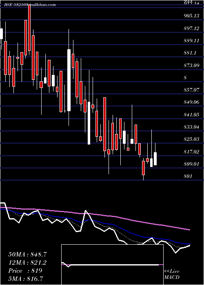Click the last white candlestick on chart

pos(155,159)
